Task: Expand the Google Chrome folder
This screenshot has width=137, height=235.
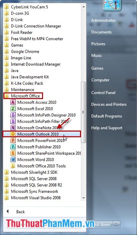Action: click(x=22, y=52)
